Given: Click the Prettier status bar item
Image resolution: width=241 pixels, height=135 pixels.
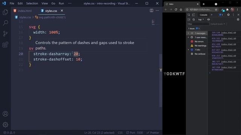Looking at the screenshot, I should click(153, 133).
